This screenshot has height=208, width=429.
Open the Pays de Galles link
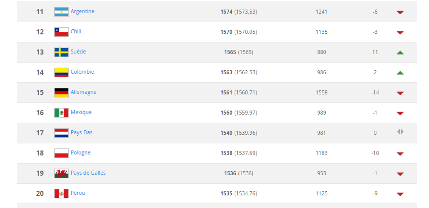pyautogui.click(x=88, y=173)
